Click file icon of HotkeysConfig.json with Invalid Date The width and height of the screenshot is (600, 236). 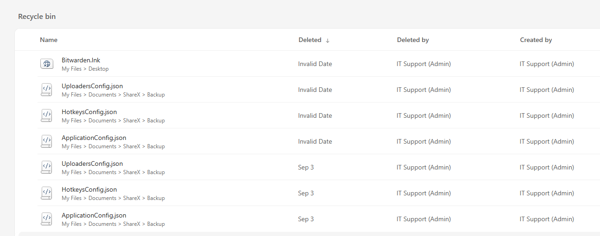click(x=46, y=115)
